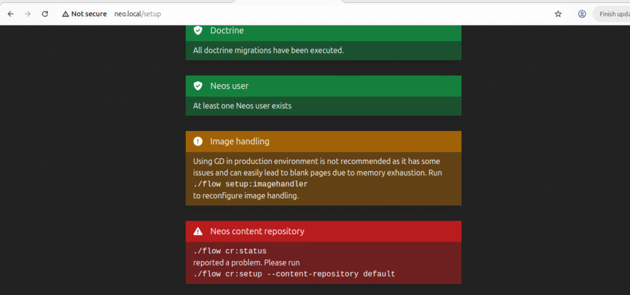Screen dimensions: 630x295
Task: Click the ./flow cr:setup --content-repository default command
Action: 294,273
